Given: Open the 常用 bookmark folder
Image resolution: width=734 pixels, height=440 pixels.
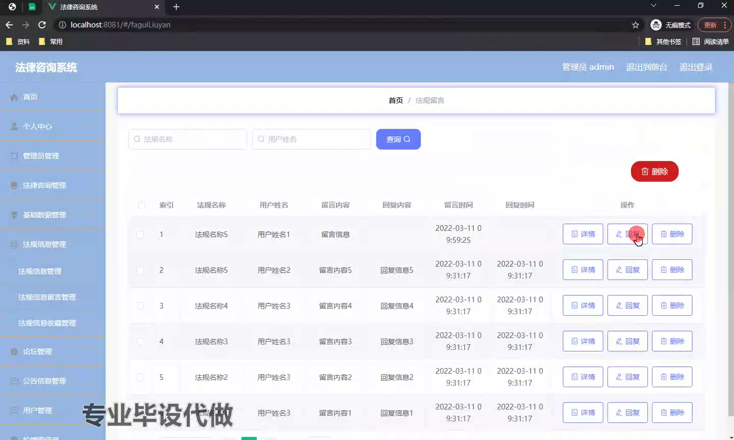Looking at the screenshot, I should pos(50,42).
